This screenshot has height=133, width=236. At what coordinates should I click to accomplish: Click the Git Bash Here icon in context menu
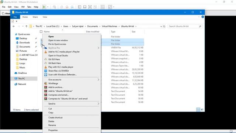pos(46,63)
